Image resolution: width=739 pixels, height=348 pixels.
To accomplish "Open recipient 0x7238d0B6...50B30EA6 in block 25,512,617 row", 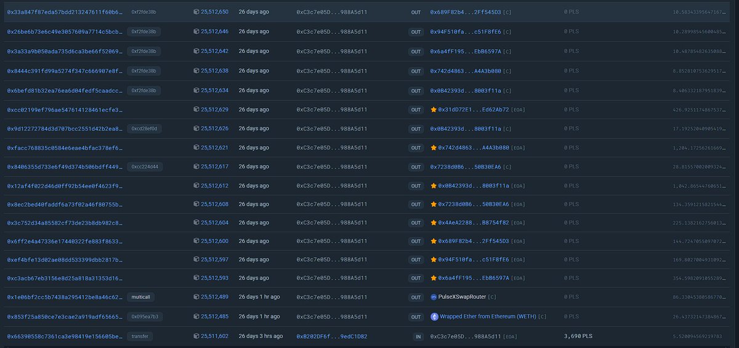I will click(466, 167).
